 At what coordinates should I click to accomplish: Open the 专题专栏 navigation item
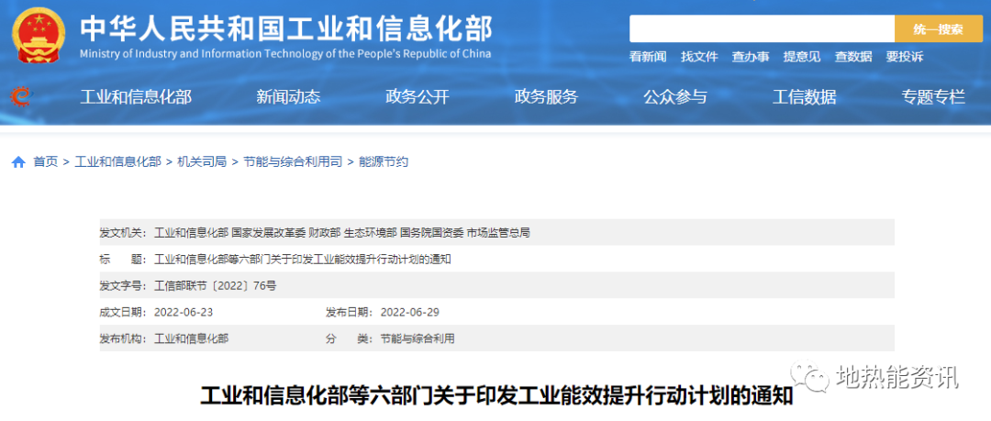933,97
